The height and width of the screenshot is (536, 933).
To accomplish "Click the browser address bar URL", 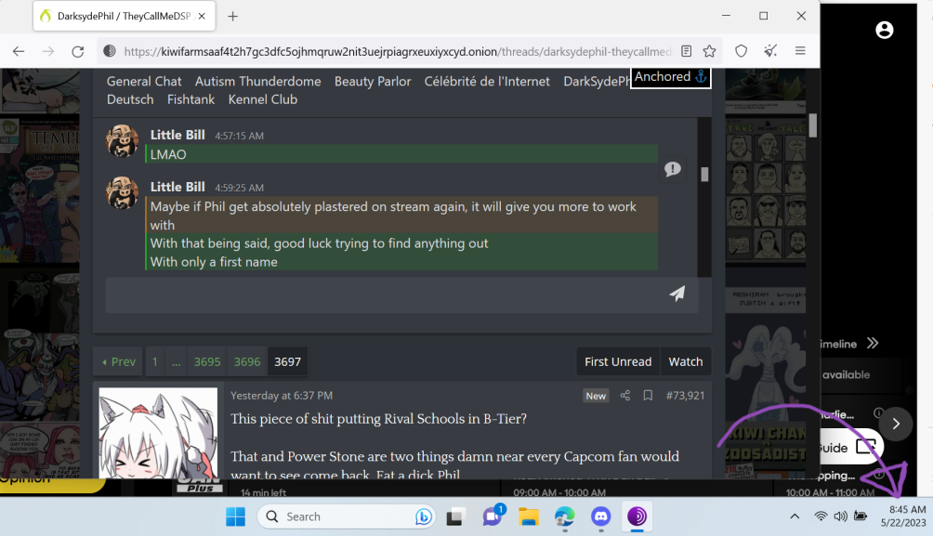I will pos(397,52).
